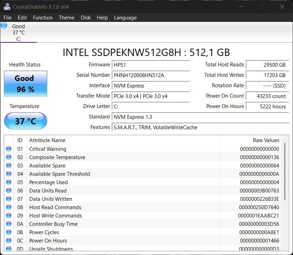Open the File menu

pos(7,17)
